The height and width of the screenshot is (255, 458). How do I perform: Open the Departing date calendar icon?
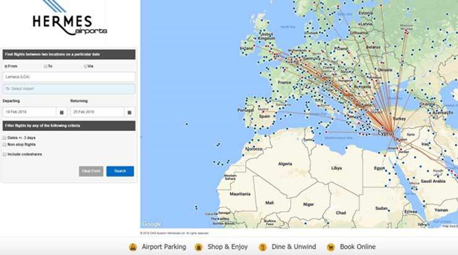pos(61,112)
